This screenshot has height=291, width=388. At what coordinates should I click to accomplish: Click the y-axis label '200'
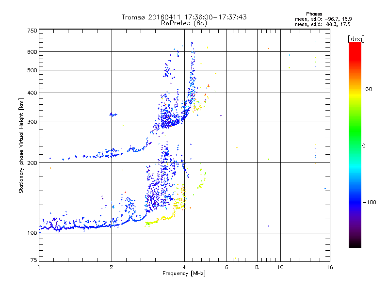click(32, 163)
